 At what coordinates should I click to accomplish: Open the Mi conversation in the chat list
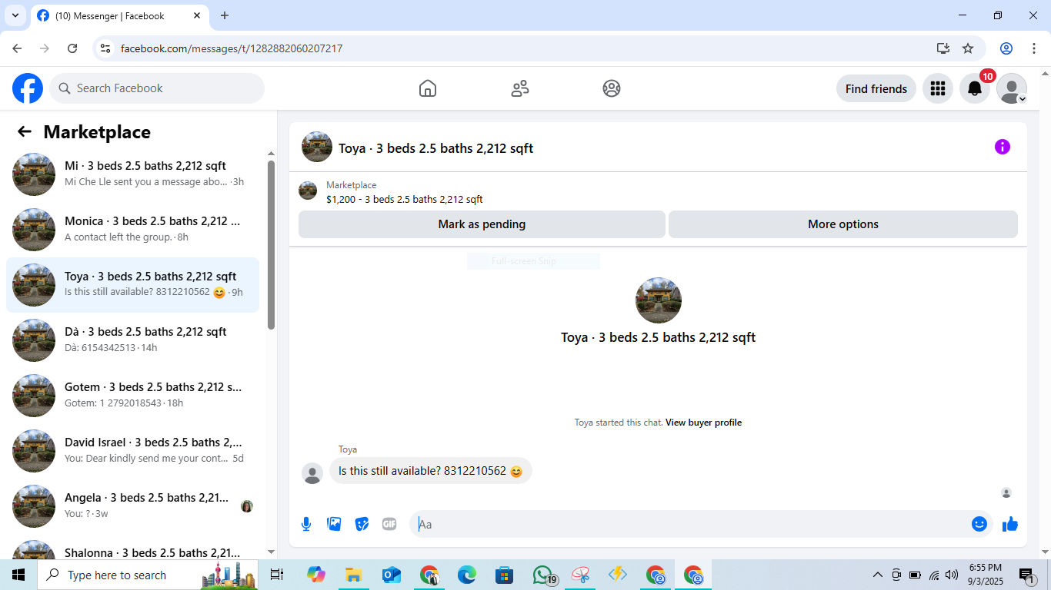(132, 174)
